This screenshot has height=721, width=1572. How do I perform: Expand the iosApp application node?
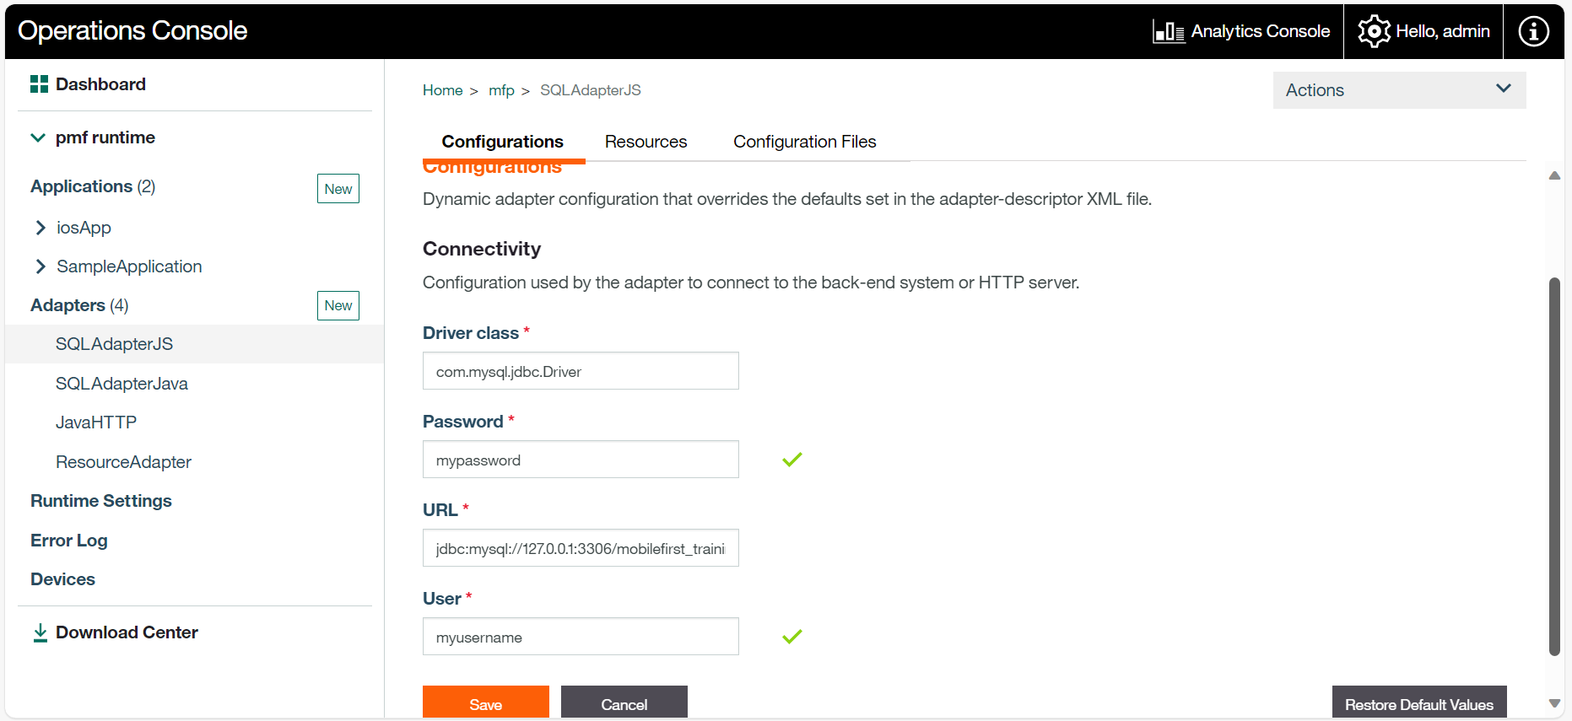pyautogui.click(x=41, y=228)
